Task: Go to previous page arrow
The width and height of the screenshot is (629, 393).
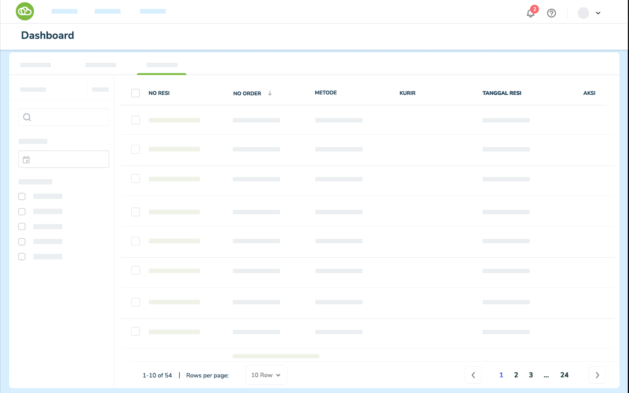Action: (x=473, y=375)
